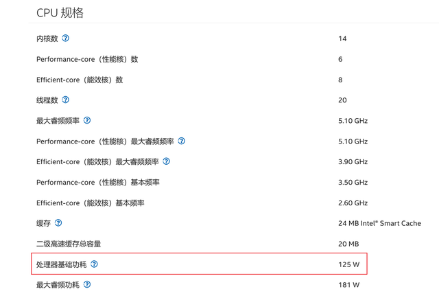Click the 181 W turbo power value
The image size is (439, 298).
click(x=348, y=284)
